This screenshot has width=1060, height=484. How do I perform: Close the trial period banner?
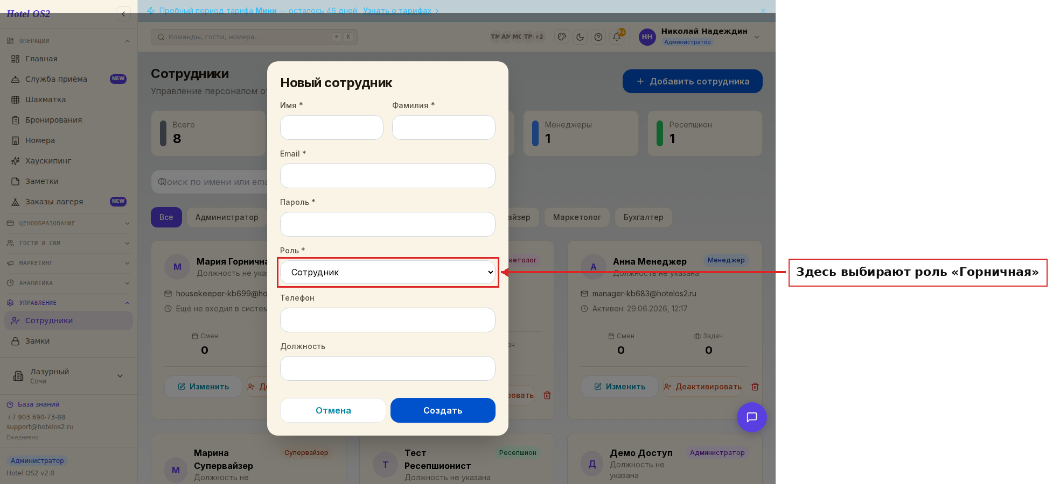pyautogui.click(x=763, y=11)
